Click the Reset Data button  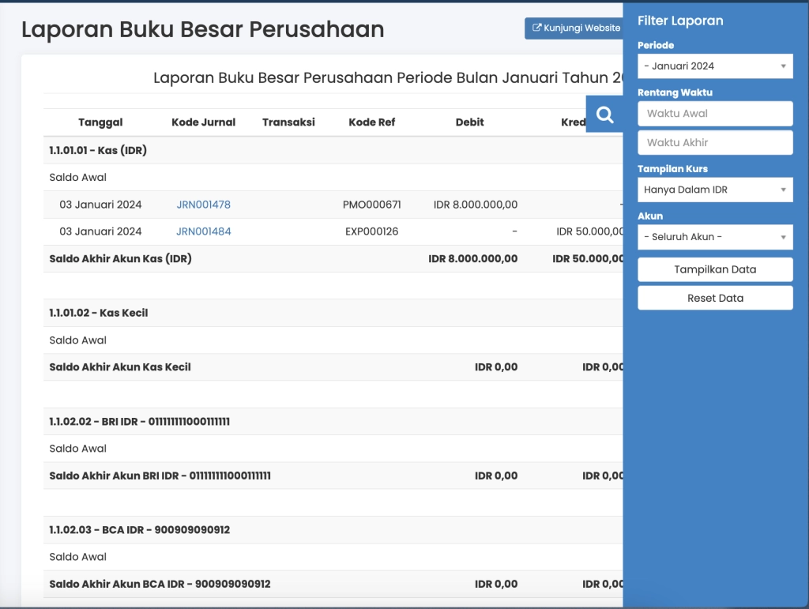(714, 298)
